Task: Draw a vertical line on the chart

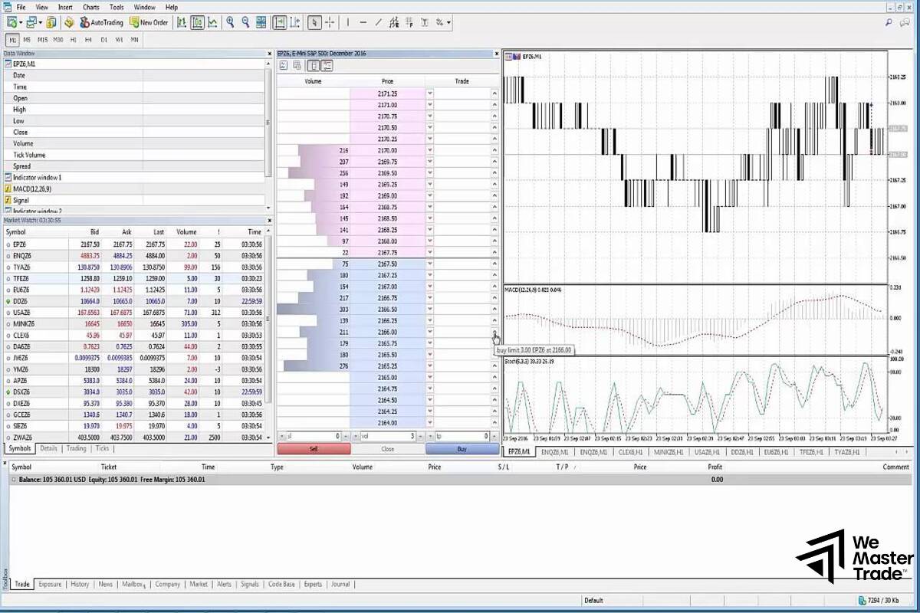Action: coord(348,22)
